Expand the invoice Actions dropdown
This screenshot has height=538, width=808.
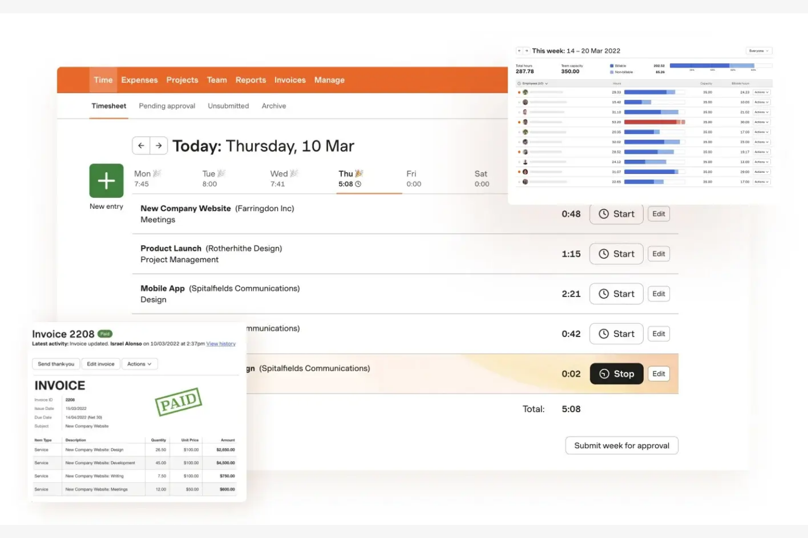coord(139,364)
